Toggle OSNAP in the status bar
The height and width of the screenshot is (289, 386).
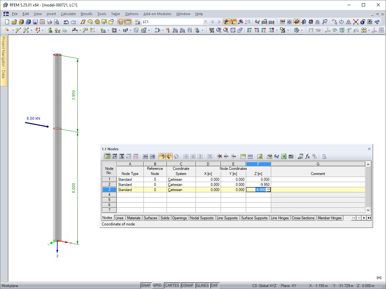point(188,285)
